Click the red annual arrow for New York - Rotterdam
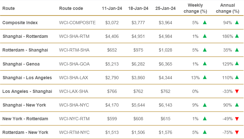Viewport: 244px width, 139px height. point(237,119)
